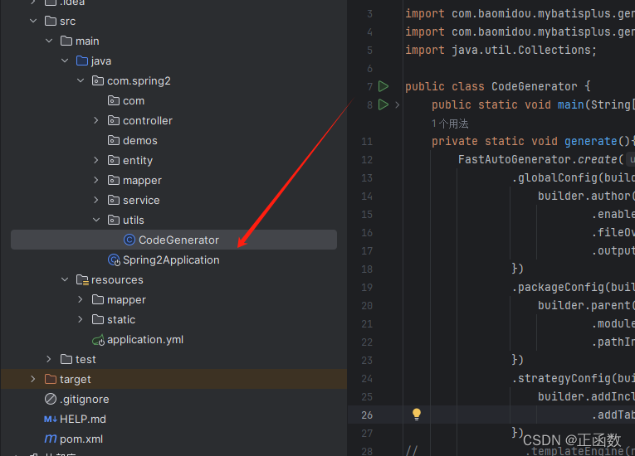Open Spring2Application in the project tree
The height and width of the screenshot is (456, 635).
tap(171, 260)
